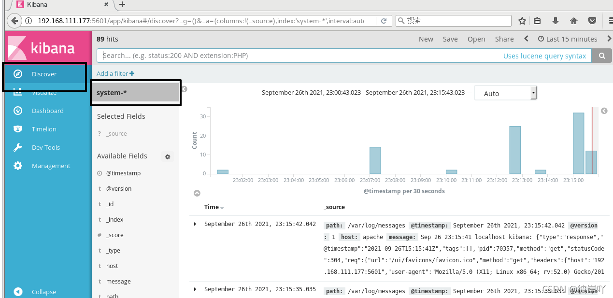Select the _index field
The height and width of the screenshot is (298, 613).
click(114, 220)
